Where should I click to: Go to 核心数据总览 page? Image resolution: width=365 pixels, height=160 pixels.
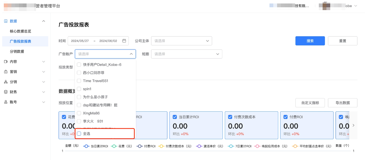coord(21,31)
